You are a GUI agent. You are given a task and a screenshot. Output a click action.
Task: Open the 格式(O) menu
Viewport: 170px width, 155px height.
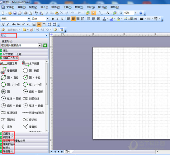[x=56, y=7]
